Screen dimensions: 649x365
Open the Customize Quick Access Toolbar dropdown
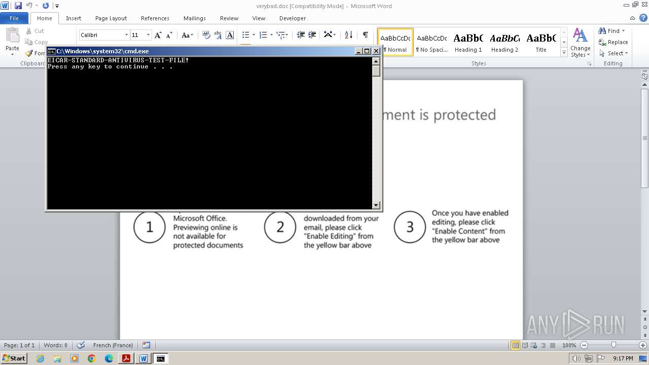click(x=57, y=6)
